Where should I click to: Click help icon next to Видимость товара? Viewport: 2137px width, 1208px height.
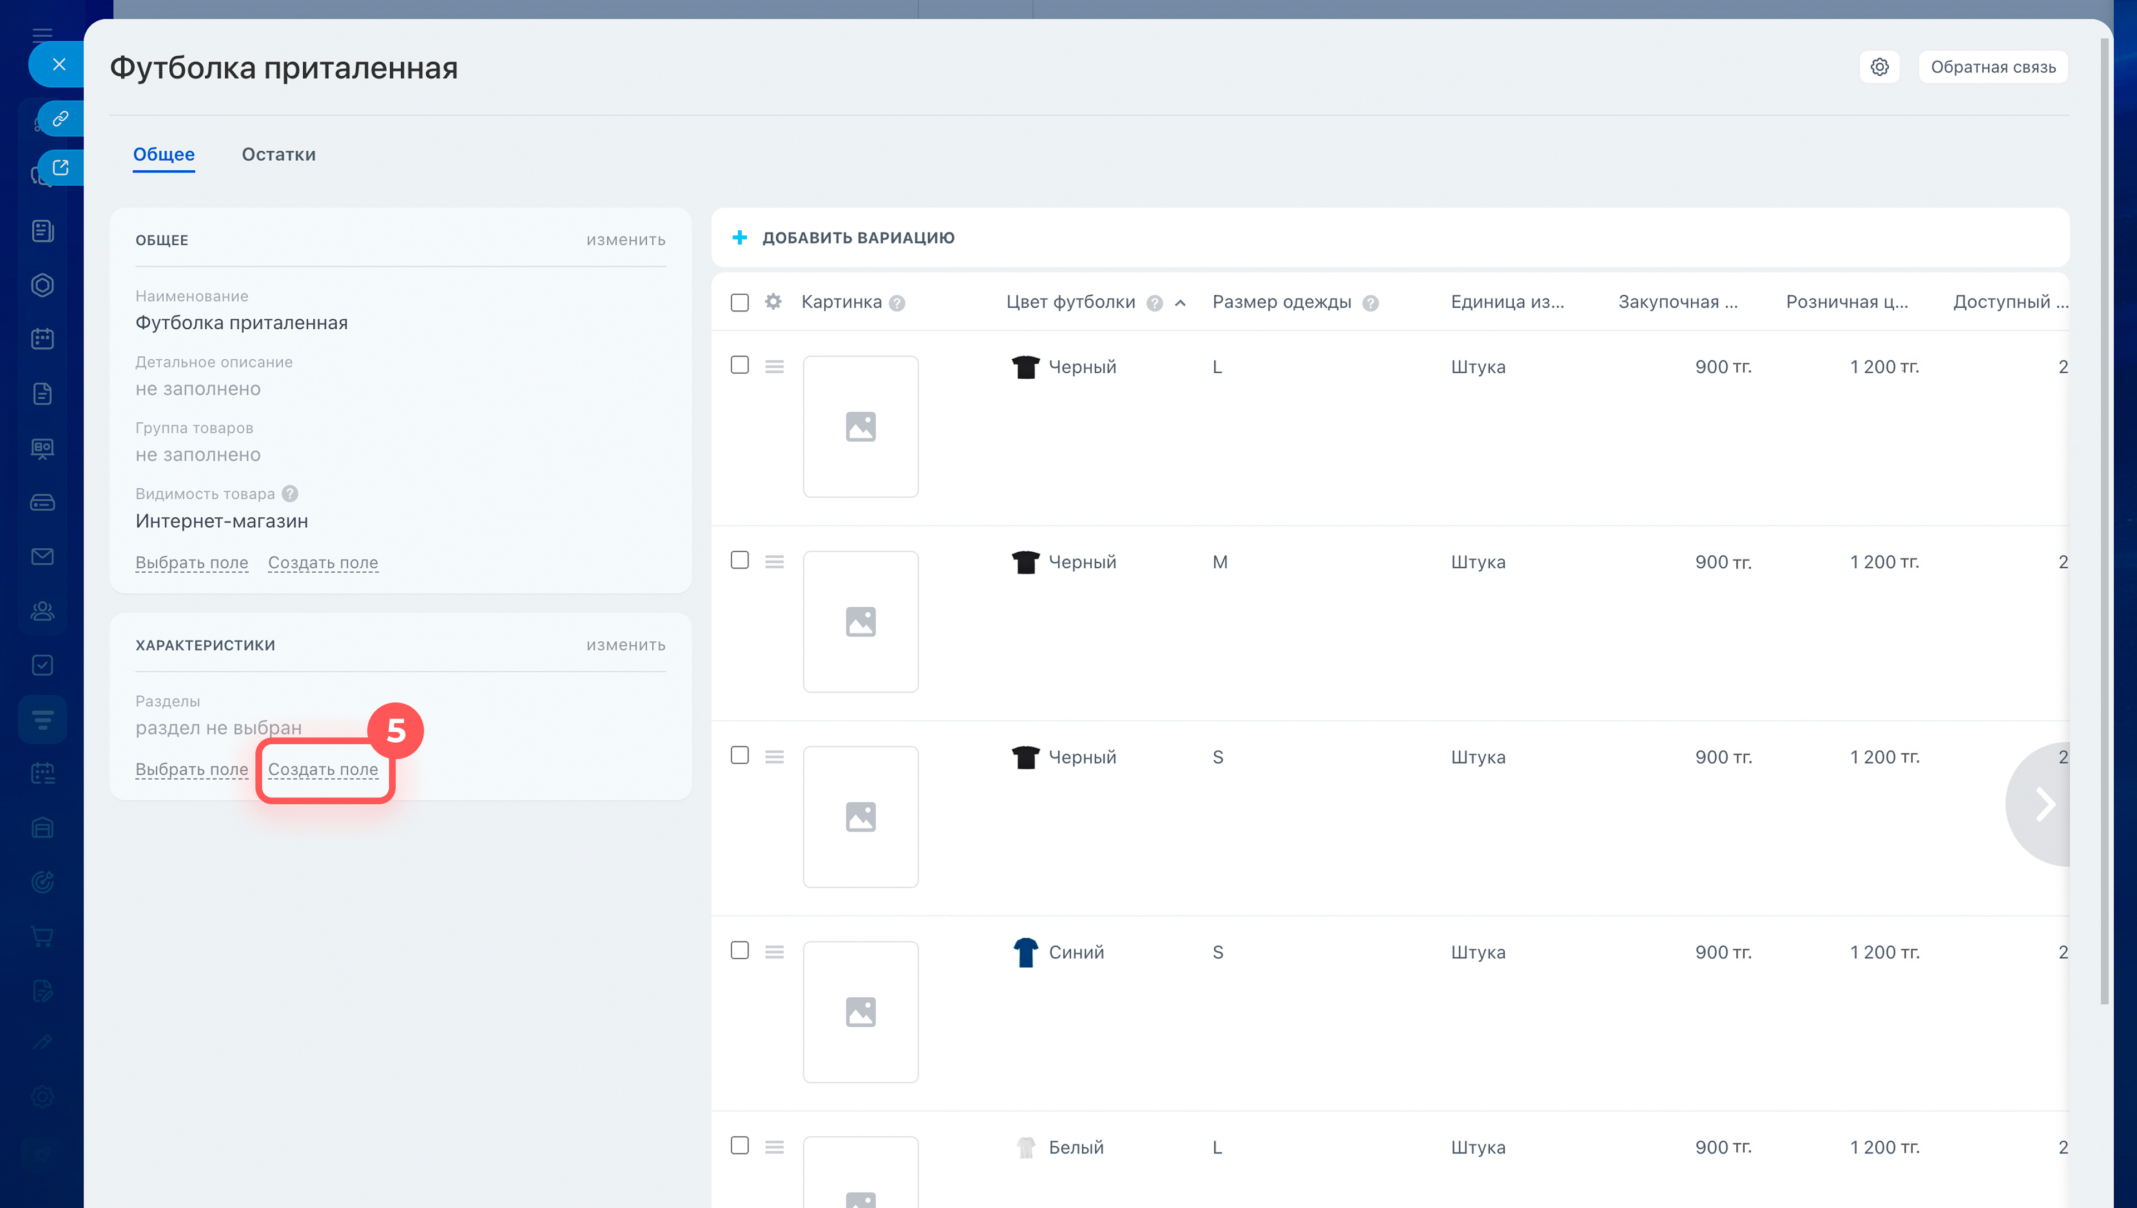point(289,494)
